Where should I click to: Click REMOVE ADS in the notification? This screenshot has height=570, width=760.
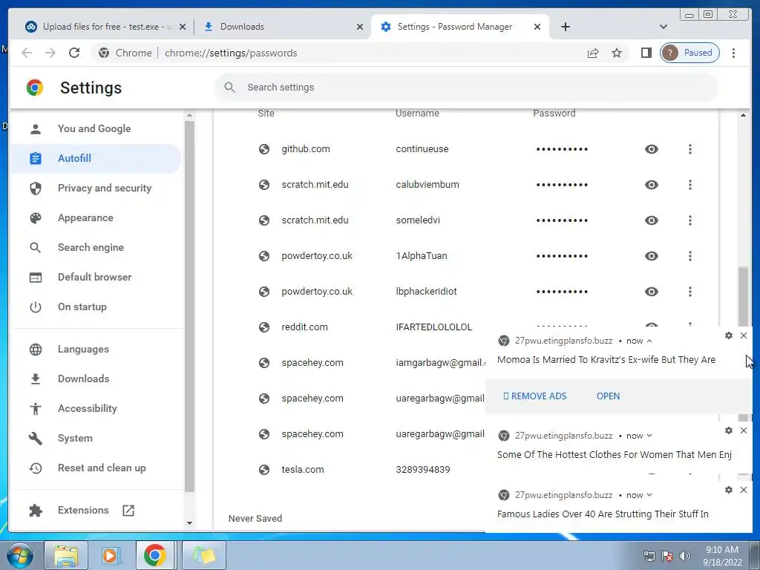point(534,396)
